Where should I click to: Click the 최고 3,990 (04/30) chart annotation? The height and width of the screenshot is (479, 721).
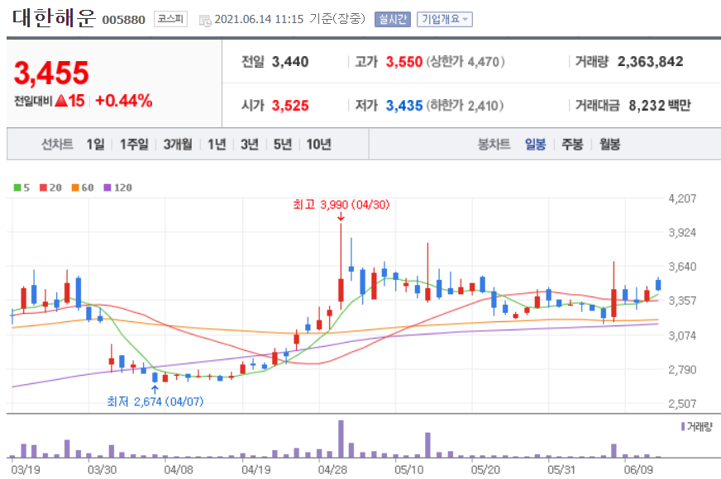pos(341,204)
